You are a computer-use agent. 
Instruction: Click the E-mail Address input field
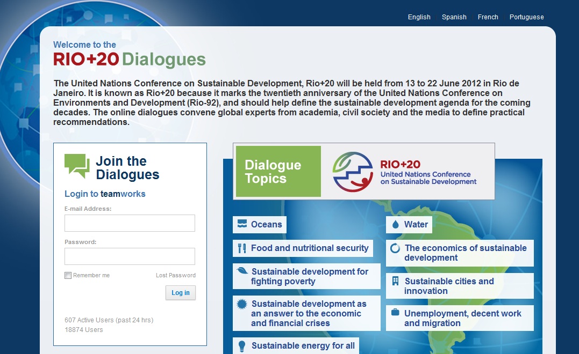point(130,223)
